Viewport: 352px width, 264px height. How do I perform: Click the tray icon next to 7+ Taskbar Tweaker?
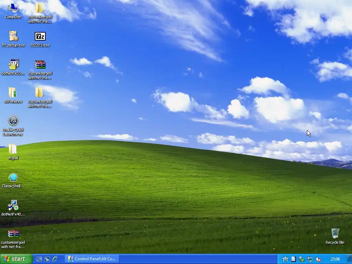point(294,259)
